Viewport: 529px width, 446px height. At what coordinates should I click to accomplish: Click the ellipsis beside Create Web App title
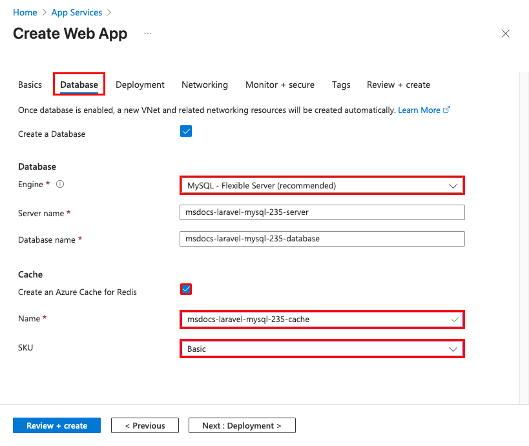point(147,34)
